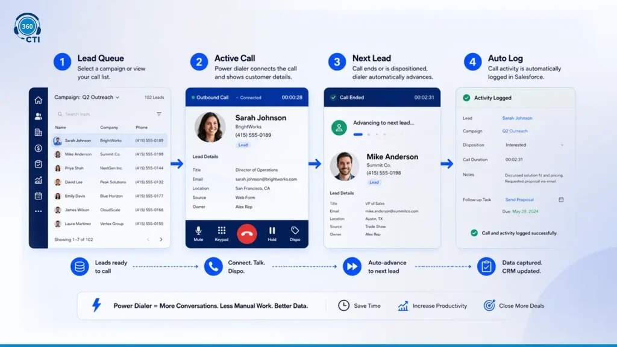
Task: Go to next page of leads
Action: (x=161, y=240)
